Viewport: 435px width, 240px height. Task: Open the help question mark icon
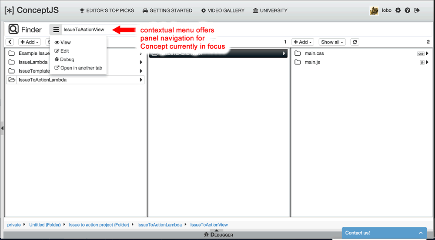coord(408,10)
